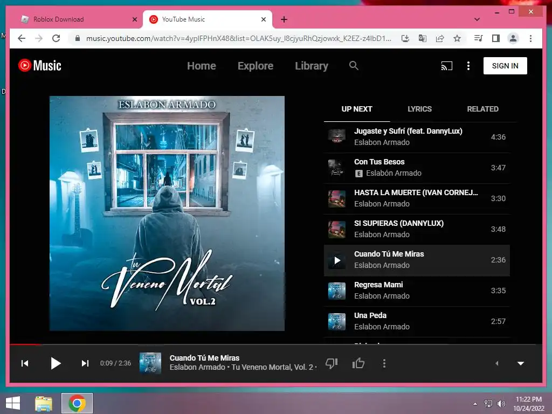The height and width of the screenshot is (414, 552).
Task: Select HASTA LA MUERTE queue item
Action: [417, 198]
